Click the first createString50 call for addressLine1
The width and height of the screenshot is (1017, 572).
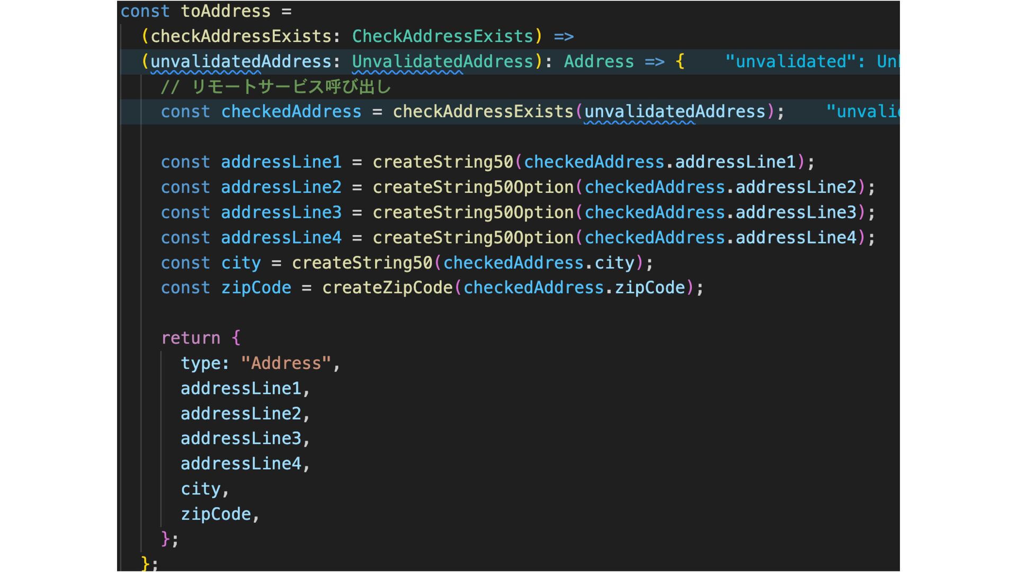click(443, 162)
